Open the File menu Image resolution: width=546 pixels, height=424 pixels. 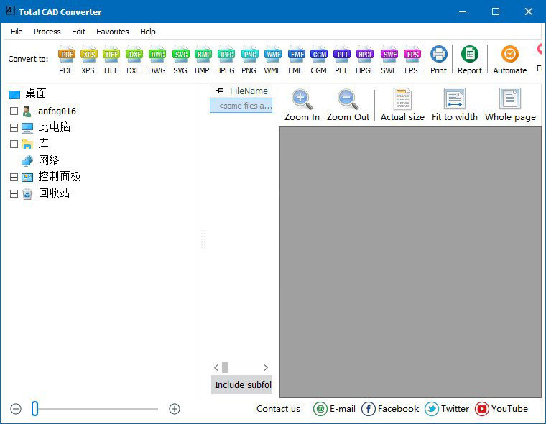[x=17, y=32]
